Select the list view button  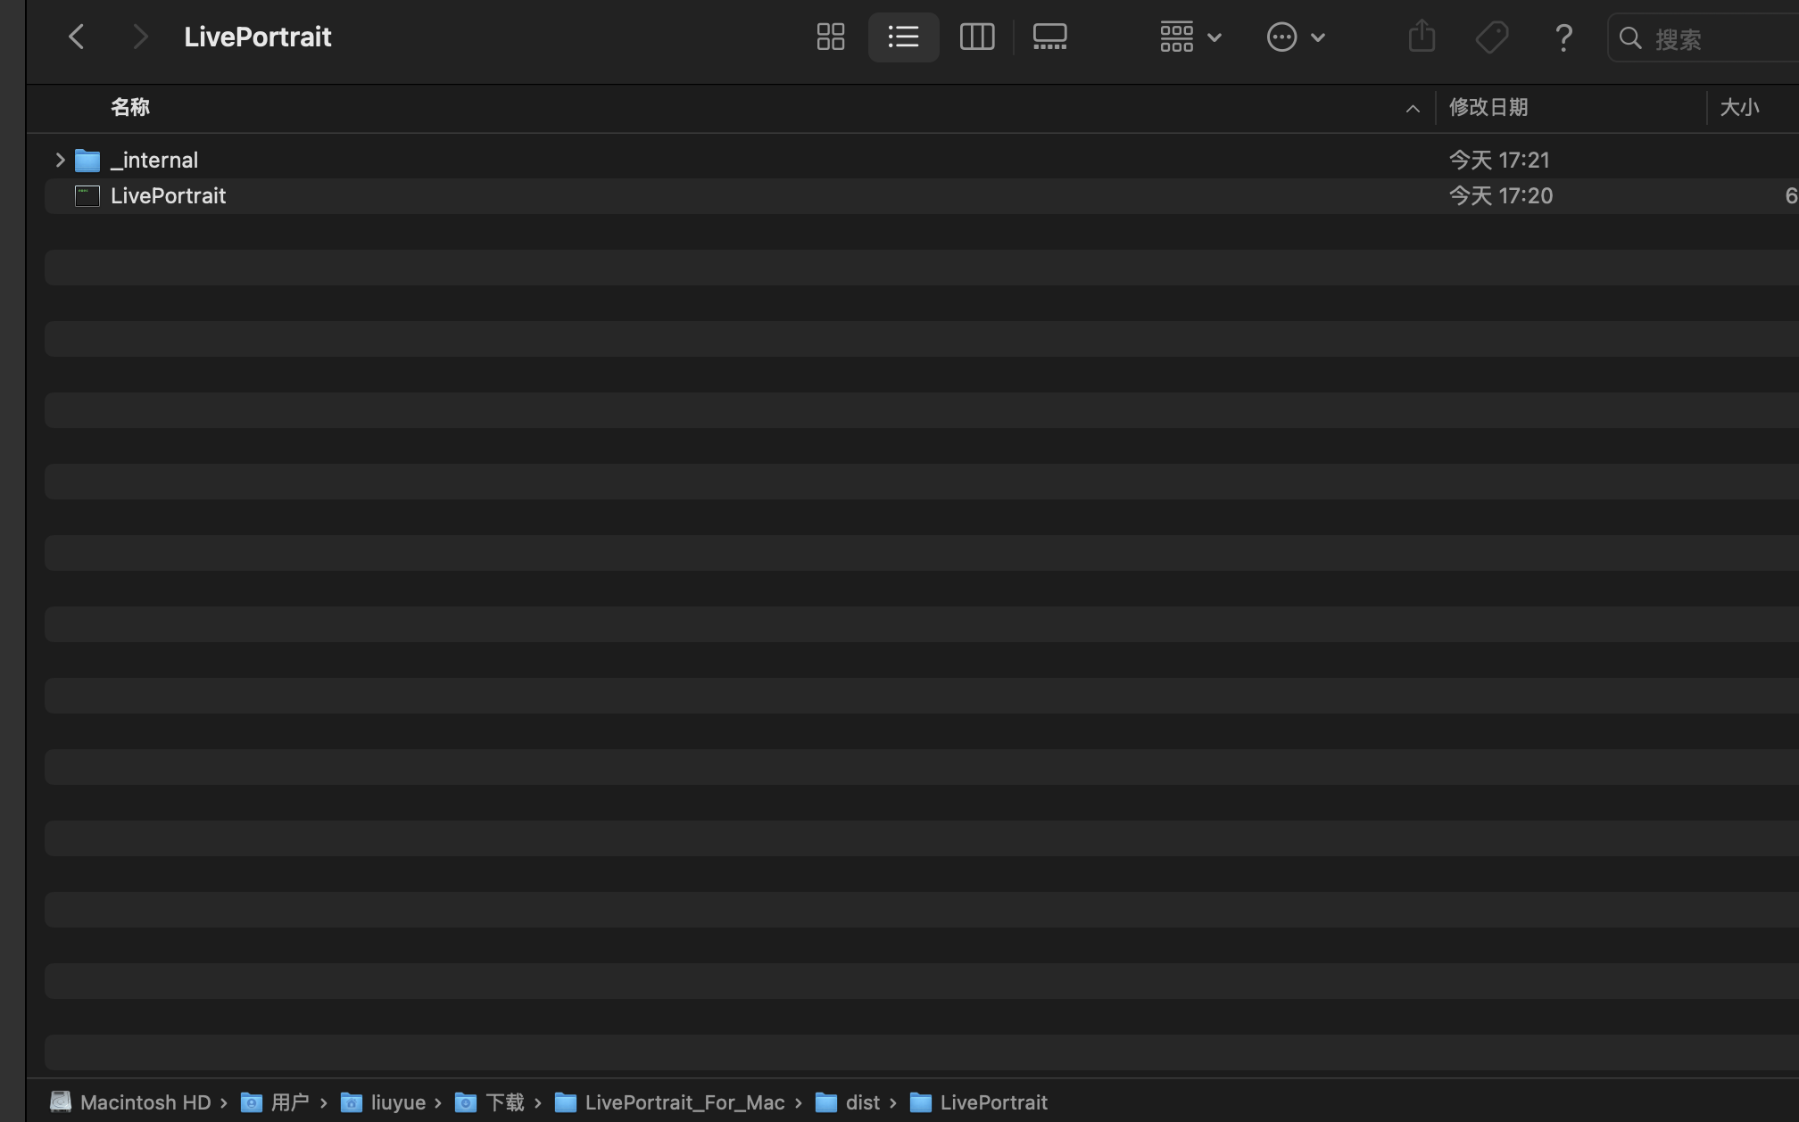pos(903,37)
